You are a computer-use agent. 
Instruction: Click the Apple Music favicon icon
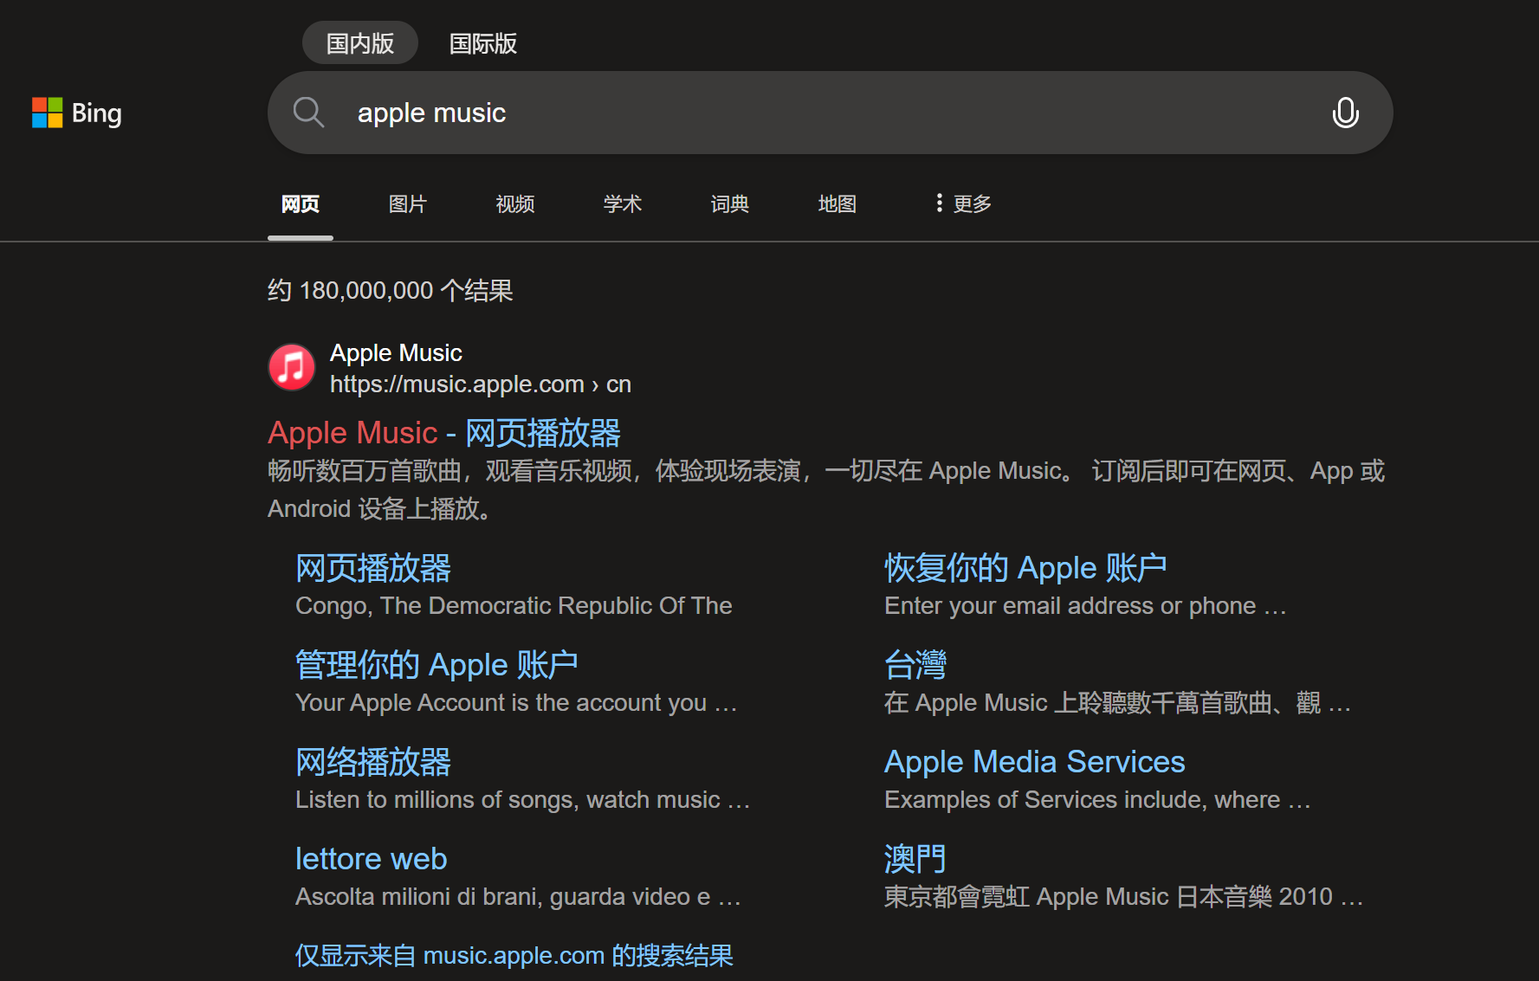pos(292,367)
